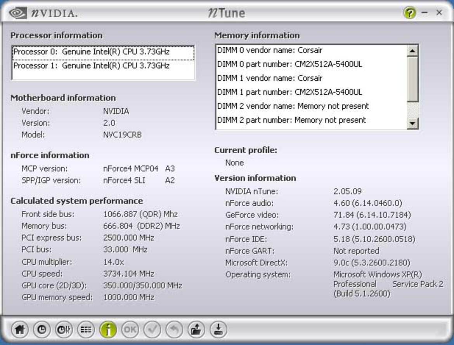Click nForce IDE version 5.18

tap(374, 239)
